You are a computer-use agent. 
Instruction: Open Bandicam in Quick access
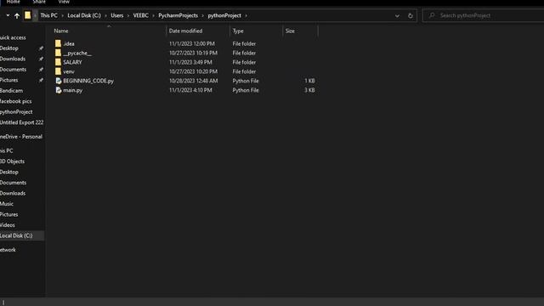[x=11, y=91]
